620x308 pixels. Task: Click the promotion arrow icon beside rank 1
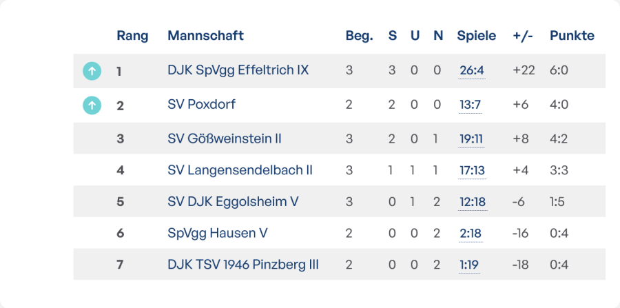(92, 70)
